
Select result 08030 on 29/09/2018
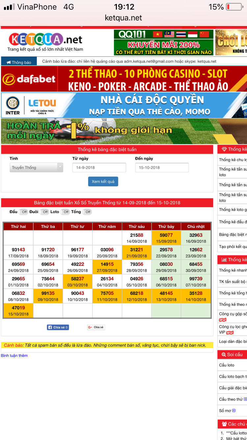click(x=166, y=267)
